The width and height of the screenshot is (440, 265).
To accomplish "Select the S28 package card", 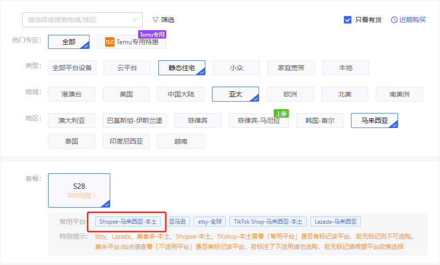I will (79, 190).
